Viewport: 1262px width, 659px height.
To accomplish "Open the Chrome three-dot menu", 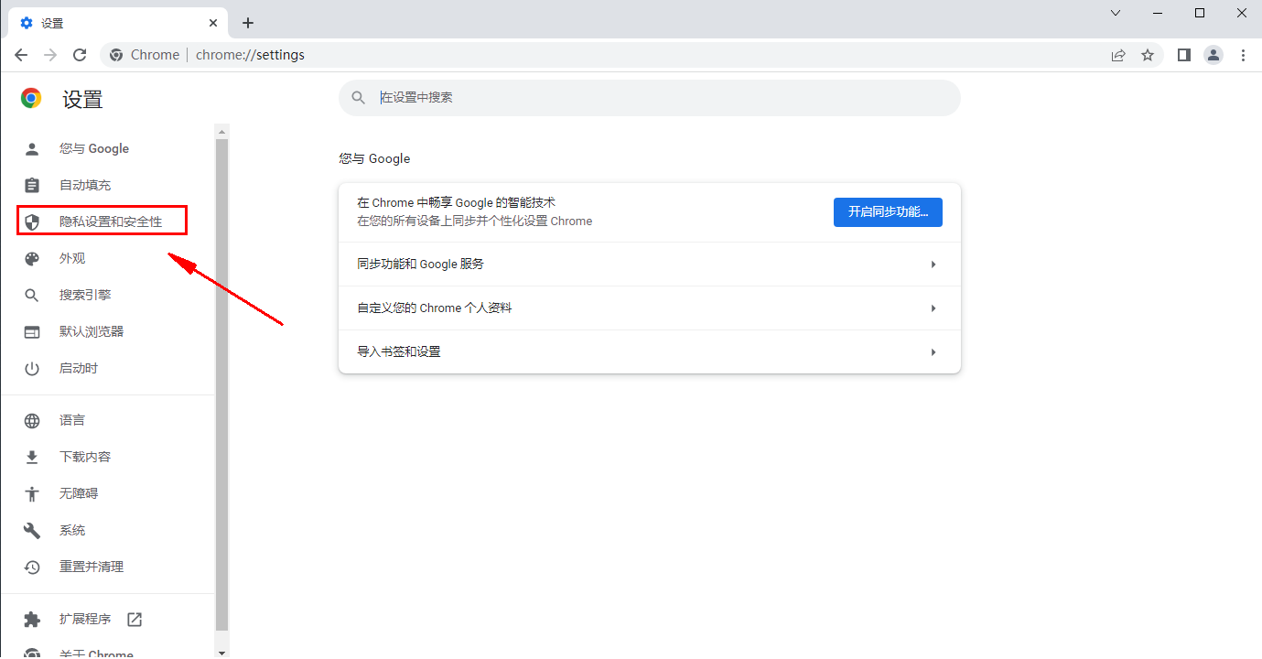I will pos(1243,55).
